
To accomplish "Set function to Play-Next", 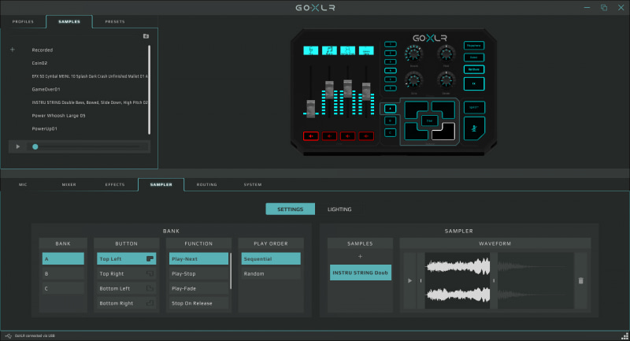I will point(198,258).
